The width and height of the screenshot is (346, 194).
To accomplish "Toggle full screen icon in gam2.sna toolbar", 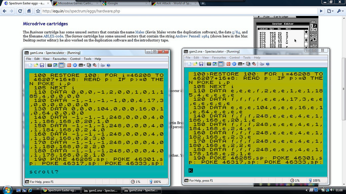I will click(x=221, y=64).
